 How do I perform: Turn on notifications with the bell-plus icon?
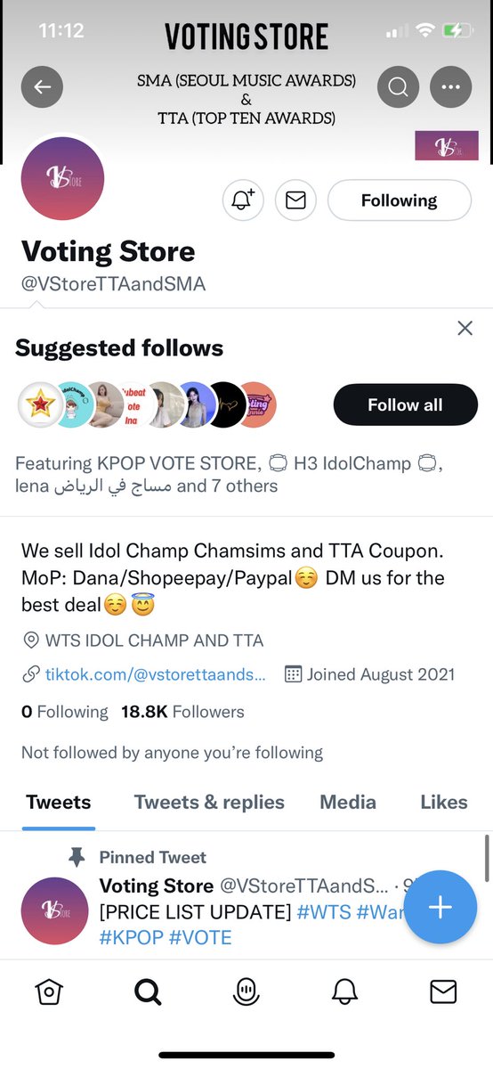point(243,200)
